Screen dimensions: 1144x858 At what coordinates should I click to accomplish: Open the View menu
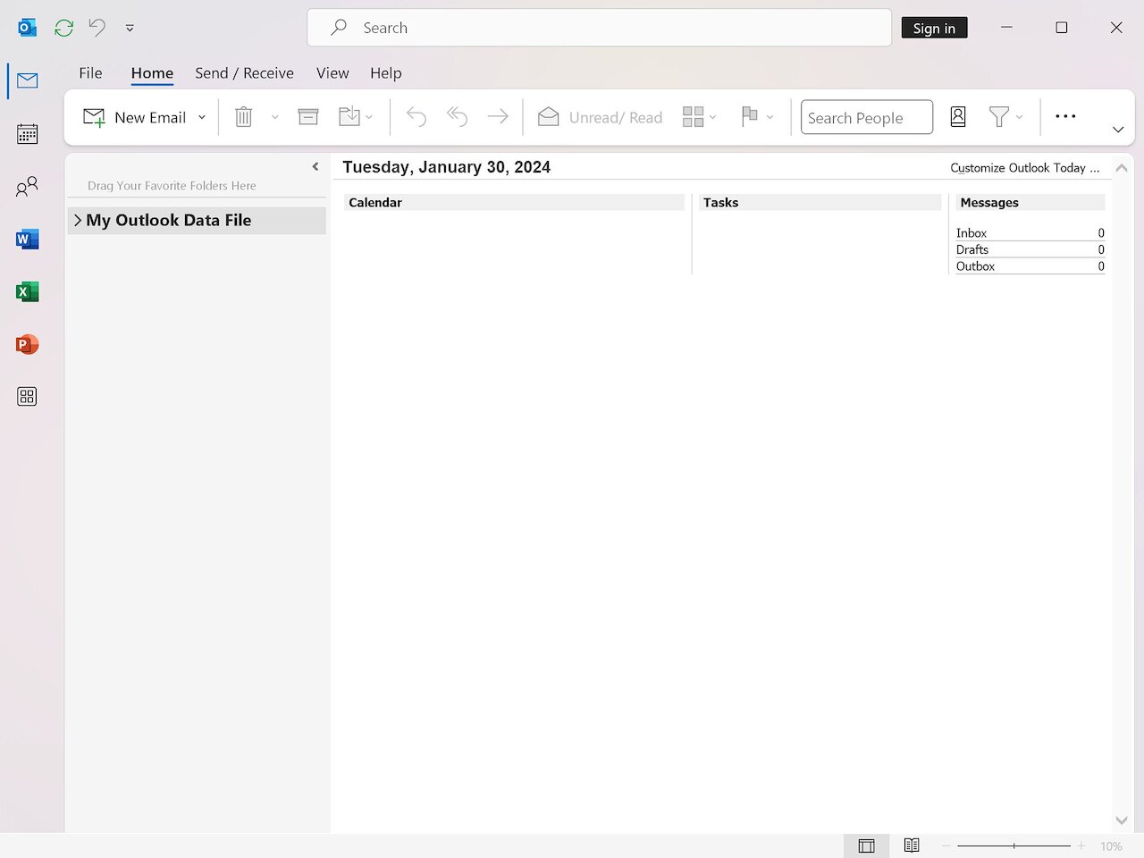point(332,73)
